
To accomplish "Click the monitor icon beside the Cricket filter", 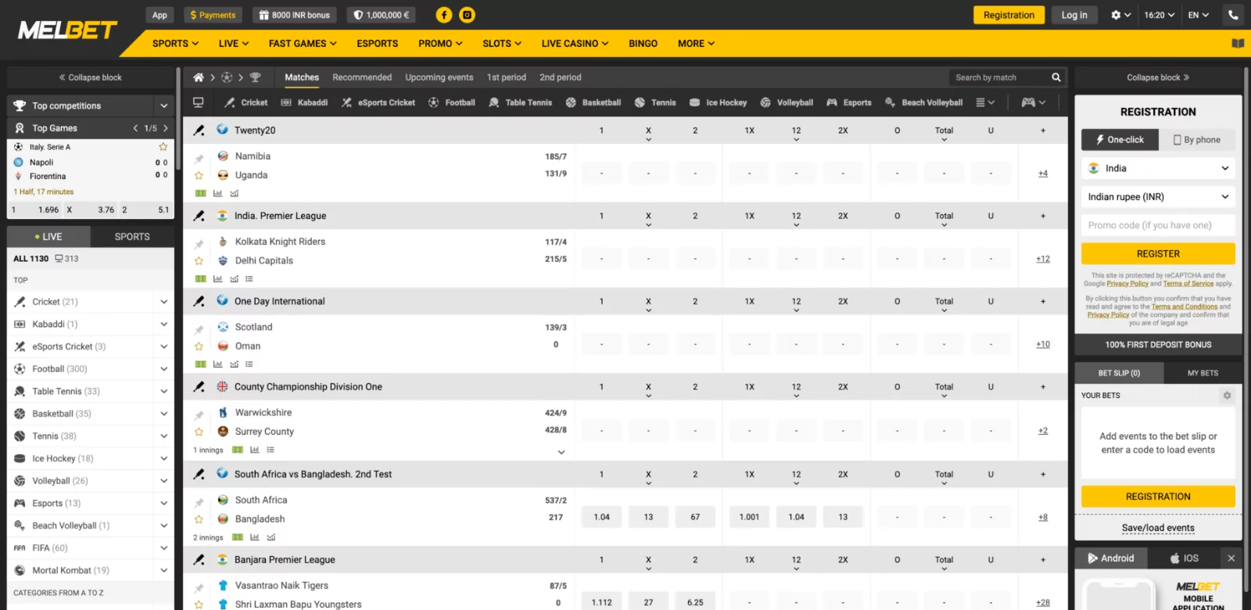I will click(x=199, y=102).
